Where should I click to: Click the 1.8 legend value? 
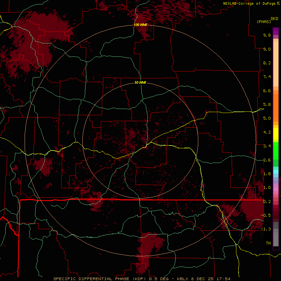point(267,174)
